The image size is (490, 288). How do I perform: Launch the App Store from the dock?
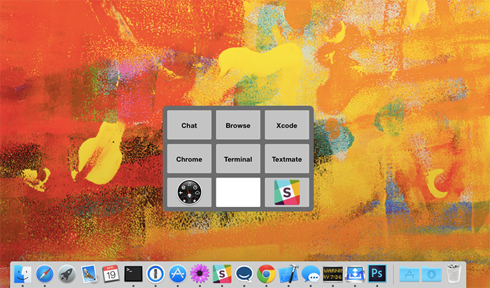tap(178, 274)
